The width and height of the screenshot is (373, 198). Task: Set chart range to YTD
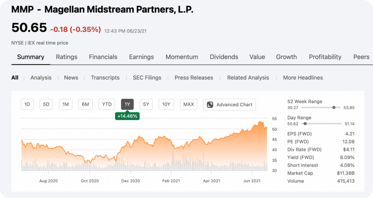tap(107, 105)
